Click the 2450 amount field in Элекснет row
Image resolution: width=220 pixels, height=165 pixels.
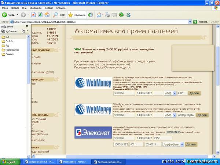click(162, 138)
